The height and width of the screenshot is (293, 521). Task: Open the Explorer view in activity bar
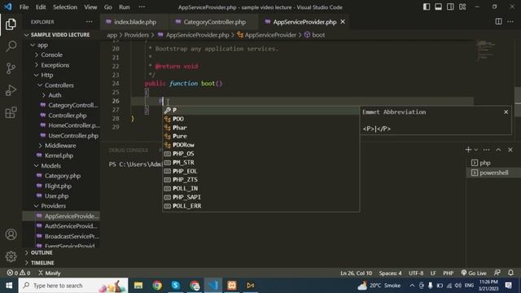[x=11, y=24]
